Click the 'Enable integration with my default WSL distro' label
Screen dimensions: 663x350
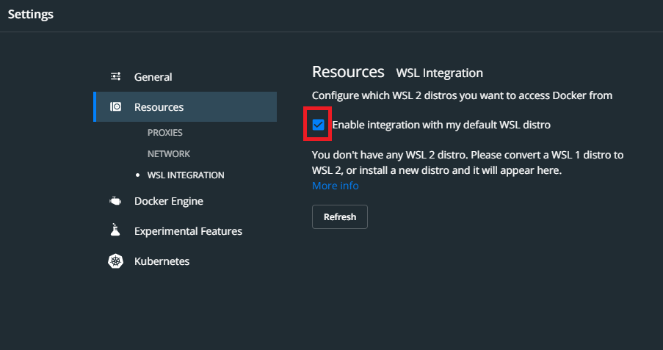click(441, 125)
